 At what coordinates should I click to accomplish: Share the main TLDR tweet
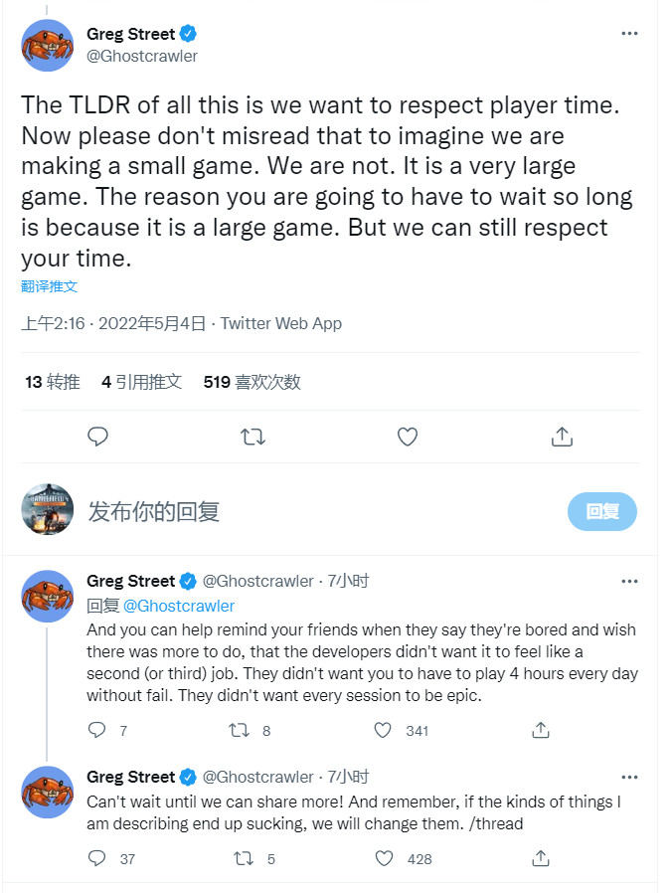click(x=562, y=437)
